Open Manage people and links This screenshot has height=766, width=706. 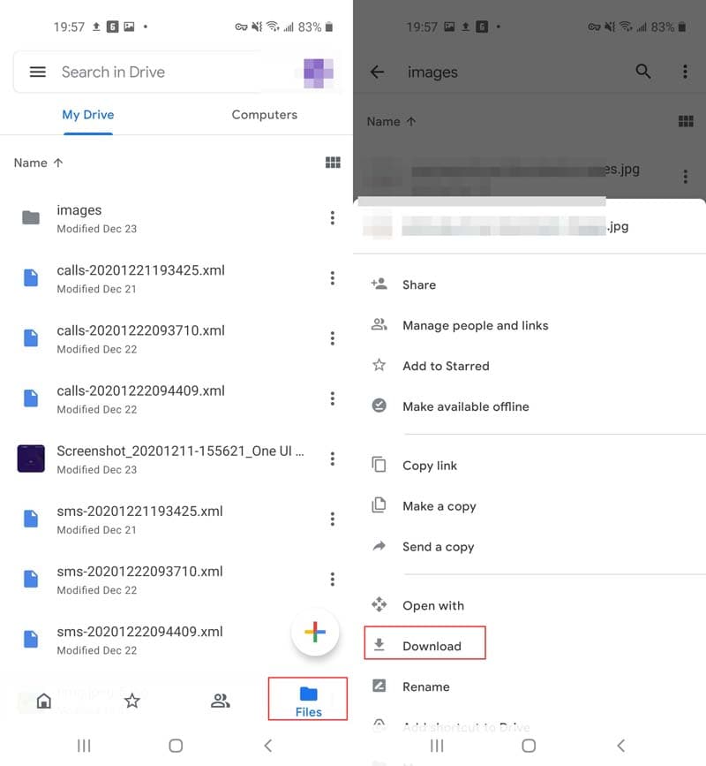click(379, 325)
